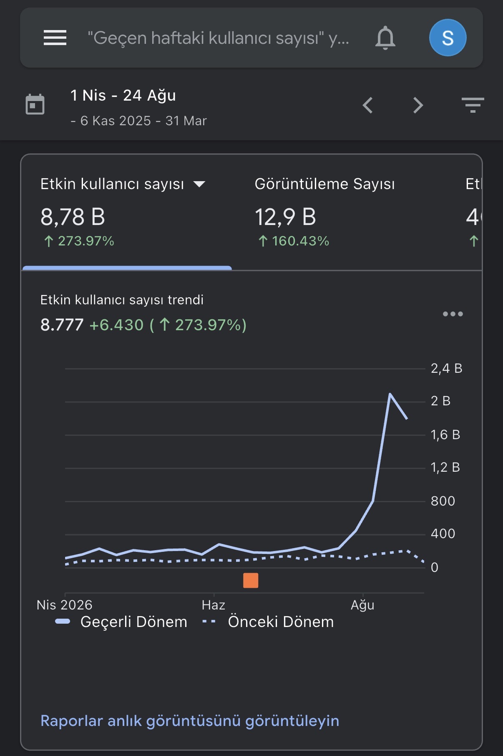The width and height of the screenshot is (503, 756).
Task: Expand the Etkin kullanıcı sayısı metric dropdown
Action: coord(200,184)
